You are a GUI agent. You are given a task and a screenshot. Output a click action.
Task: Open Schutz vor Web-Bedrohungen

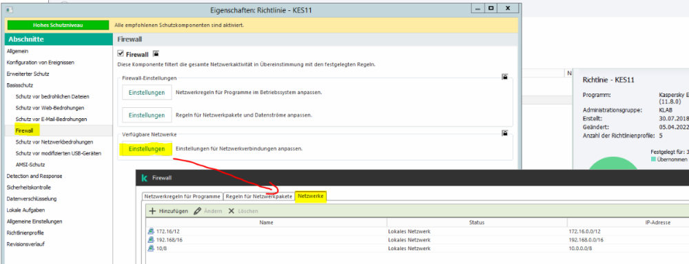pyautogui.click(x=50, y=108)
